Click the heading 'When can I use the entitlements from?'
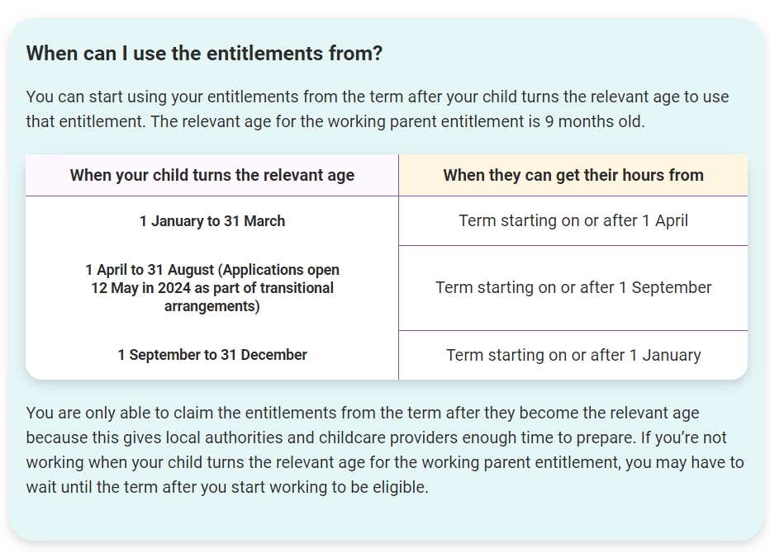Image resolution: width=770 pixels, height=553 pixels. coord(204,54)
